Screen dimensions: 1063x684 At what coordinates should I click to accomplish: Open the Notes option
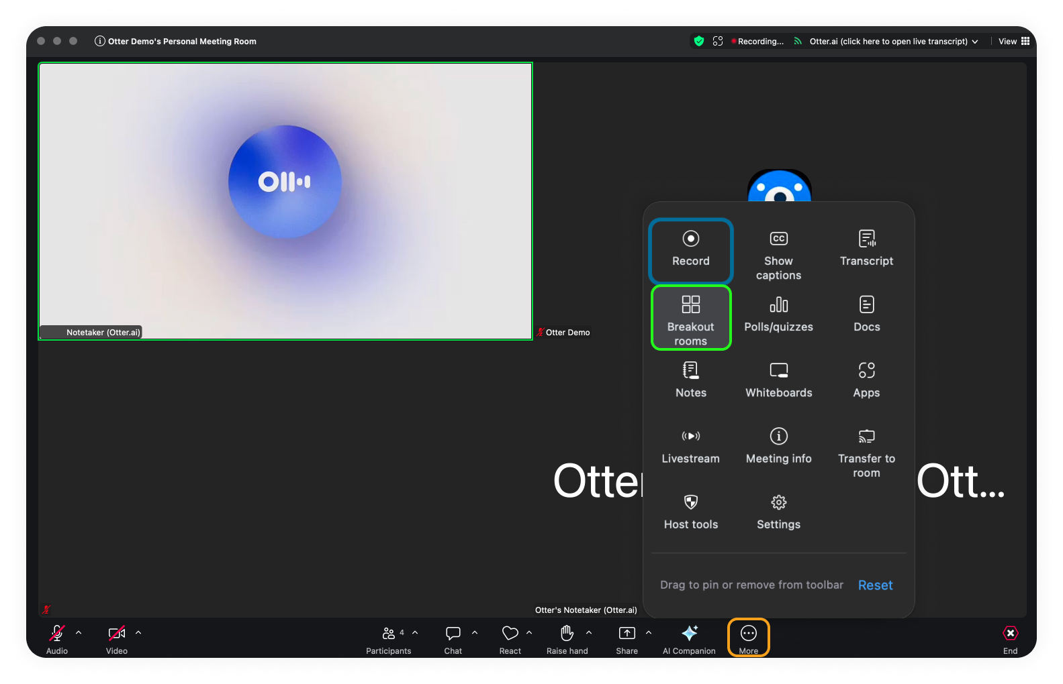tap(691, 381)
